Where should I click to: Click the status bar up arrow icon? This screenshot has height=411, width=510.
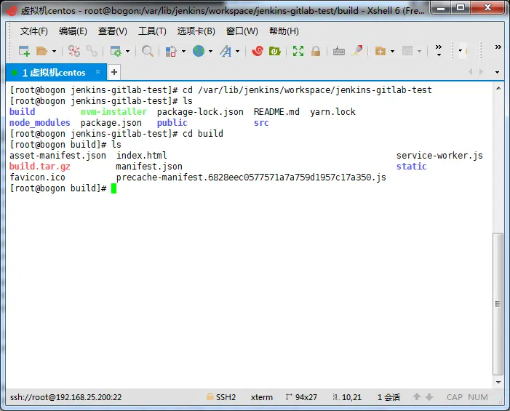click(x=417, y=396)
